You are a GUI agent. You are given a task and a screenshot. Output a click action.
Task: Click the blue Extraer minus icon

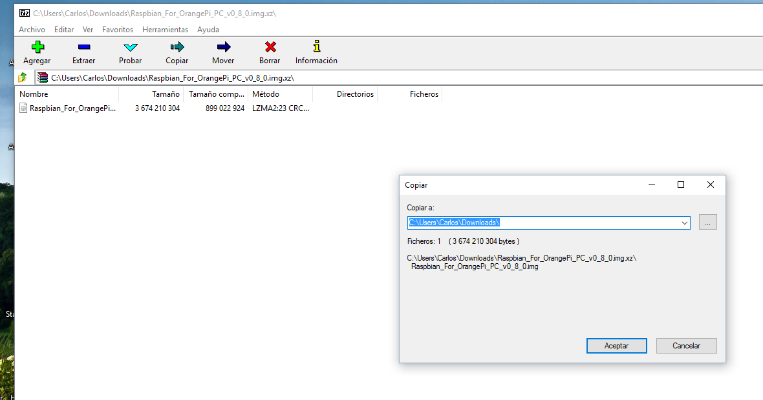(83, 47)
